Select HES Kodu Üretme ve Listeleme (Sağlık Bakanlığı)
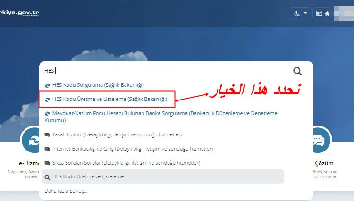354x201 pixels. click(x=110, y=99)
